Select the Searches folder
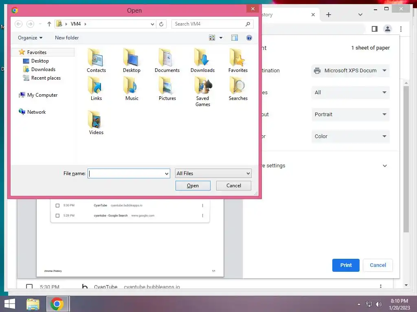This screenshot has width=417, height=312. pyautogui.click(x=238, y=89)
